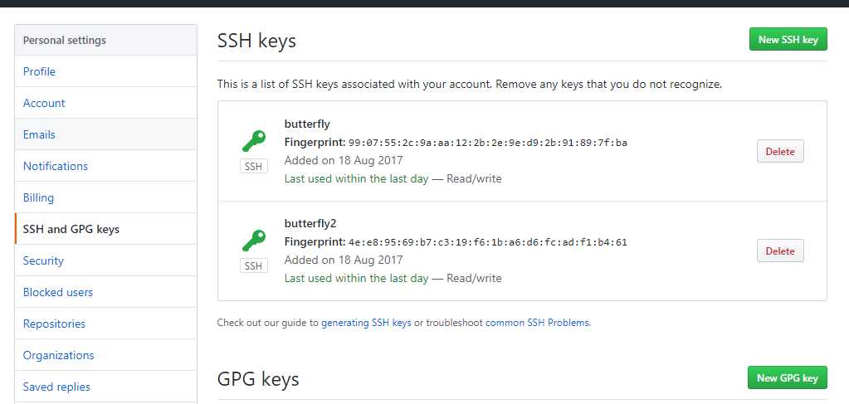The width and height of the screenshot is (849, 404).
Task: Open Emails settings page
Action: [x=105, y=134]
